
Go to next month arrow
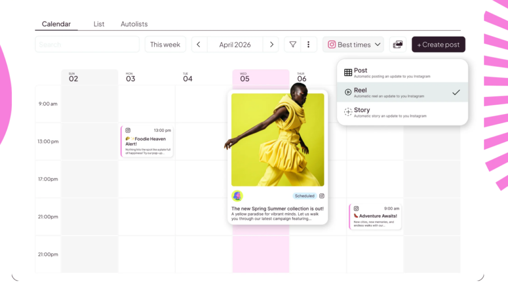point(271,45)
